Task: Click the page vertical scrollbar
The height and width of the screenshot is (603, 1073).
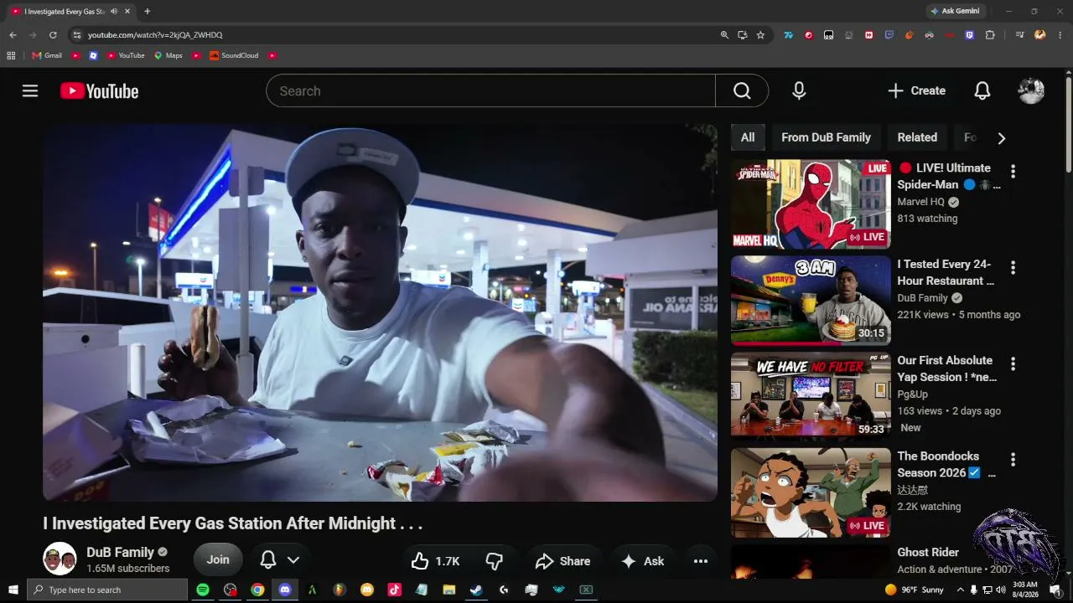Action: click(x=1069, y=123)
